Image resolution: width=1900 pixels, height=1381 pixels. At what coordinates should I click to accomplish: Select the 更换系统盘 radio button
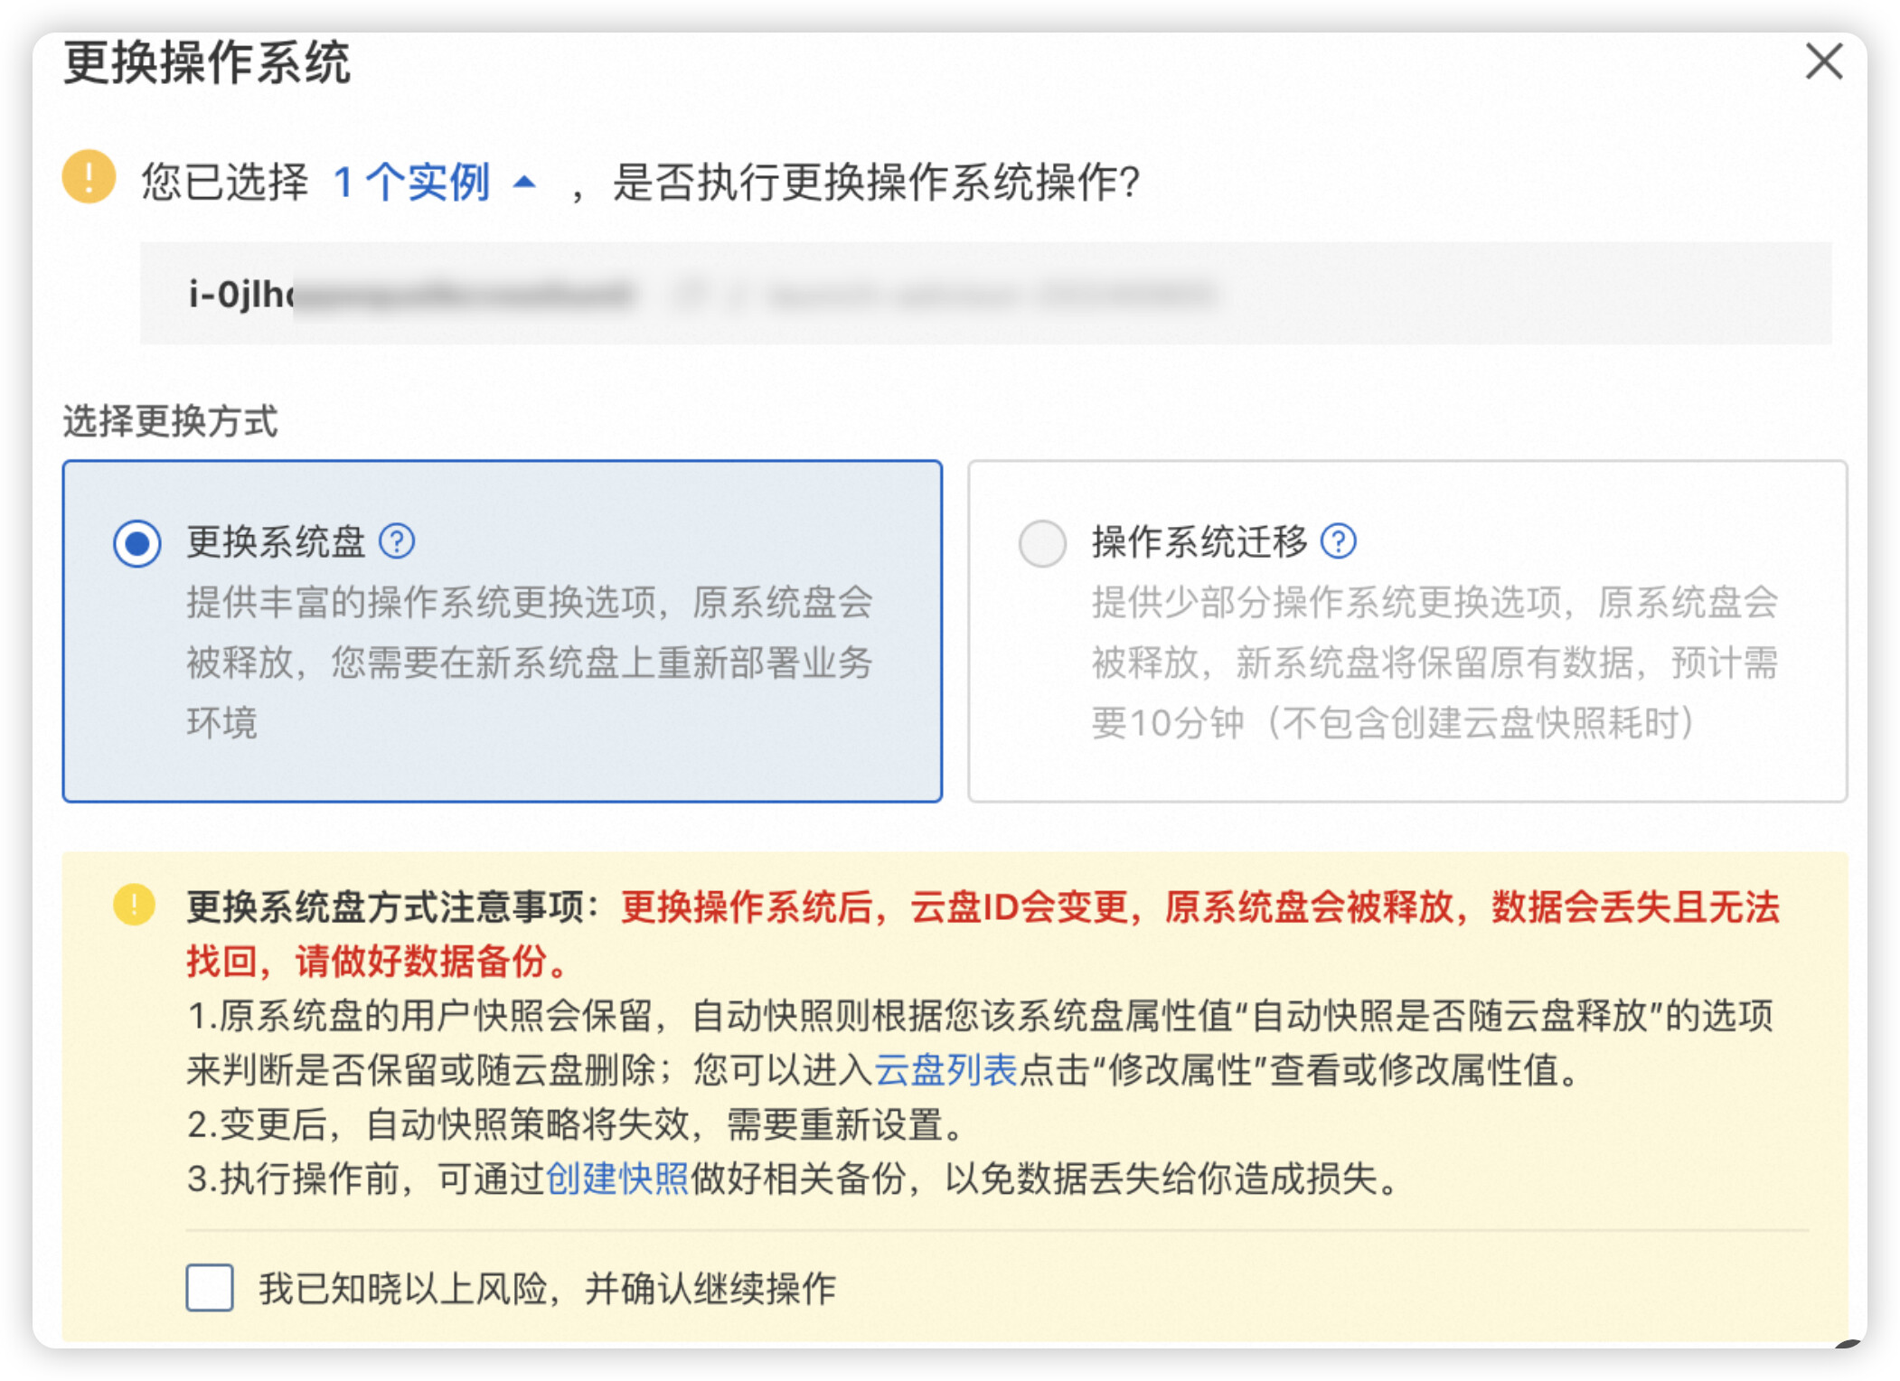[x=137, y=543]
